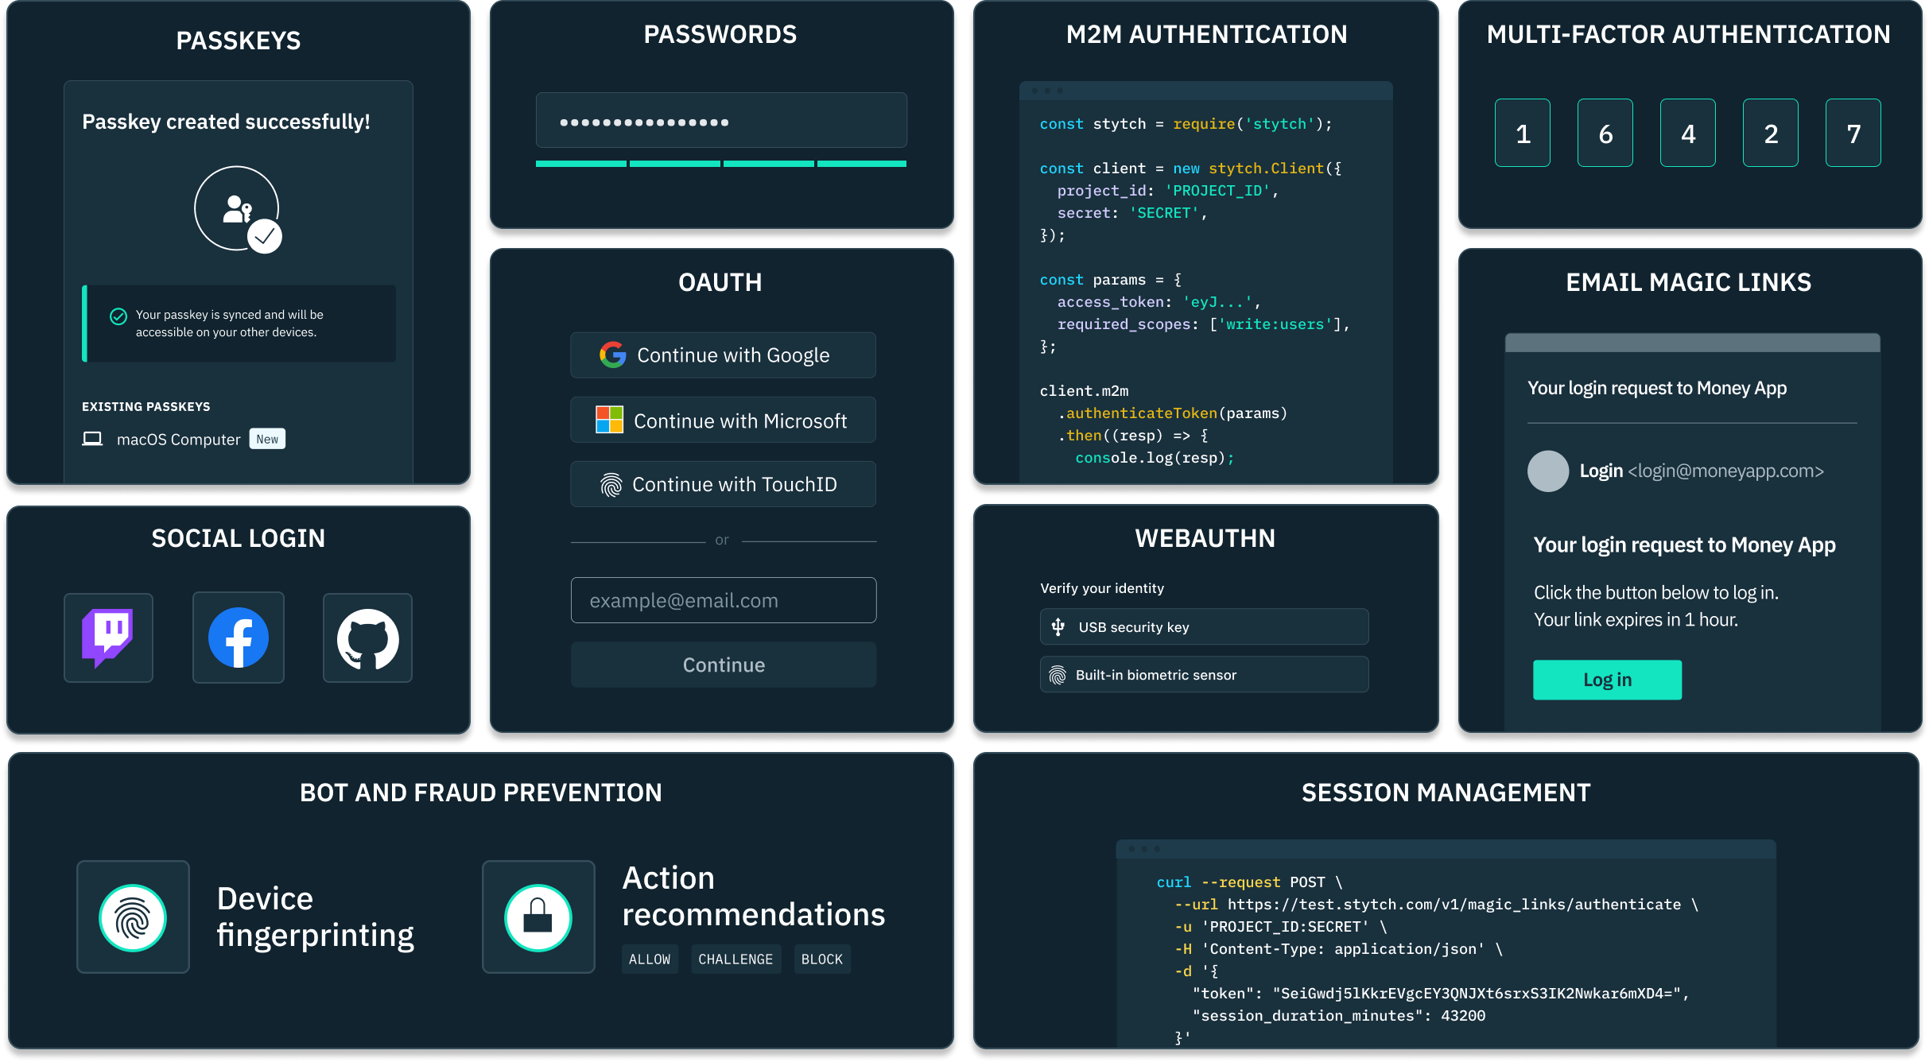This screenshot has width=1929, height=1062.
Task: Click the MFA code box showing 2
Action: coord(1770,133)
